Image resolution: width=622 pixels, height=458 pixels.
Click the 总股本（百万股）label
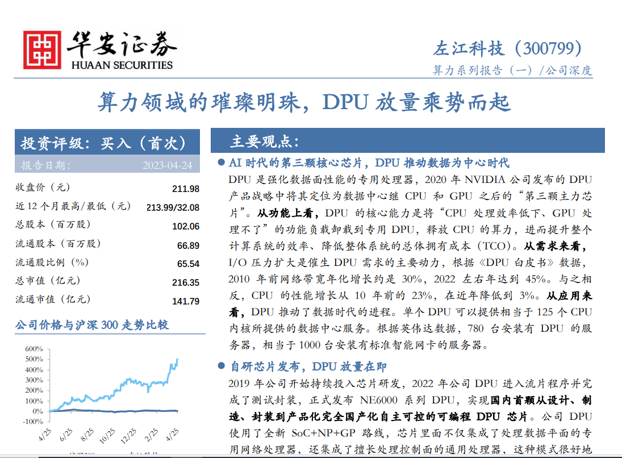[53, 224]
